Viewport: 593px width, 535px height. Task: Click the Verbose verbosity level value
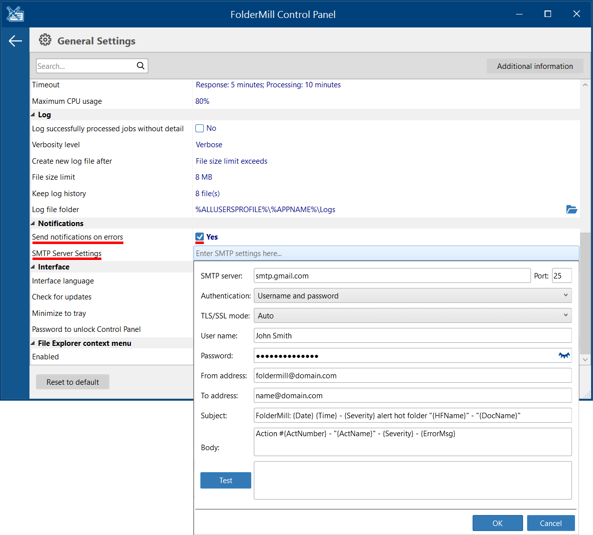[209, 145]
